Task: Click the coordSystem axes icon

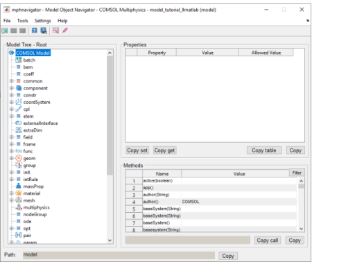Action: 19,102
